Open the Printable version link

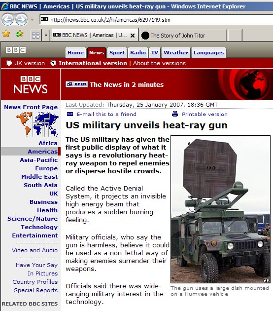click(205, 114)
